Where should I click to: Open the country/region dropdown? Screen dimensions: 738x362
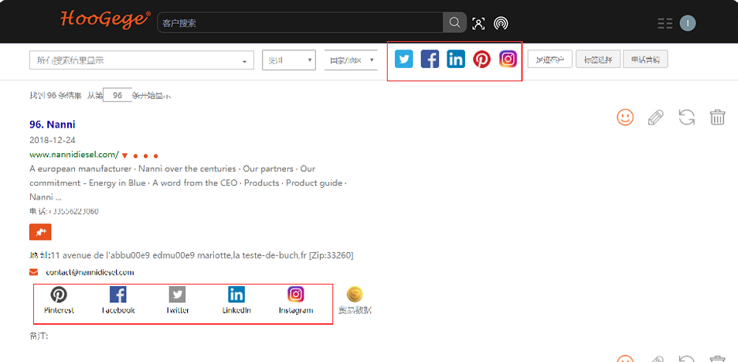[351, 60]
